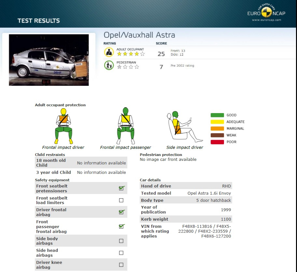Click 'No image car front available' text
This screenshot has width=297, height=272.
[x=168, y=160]
